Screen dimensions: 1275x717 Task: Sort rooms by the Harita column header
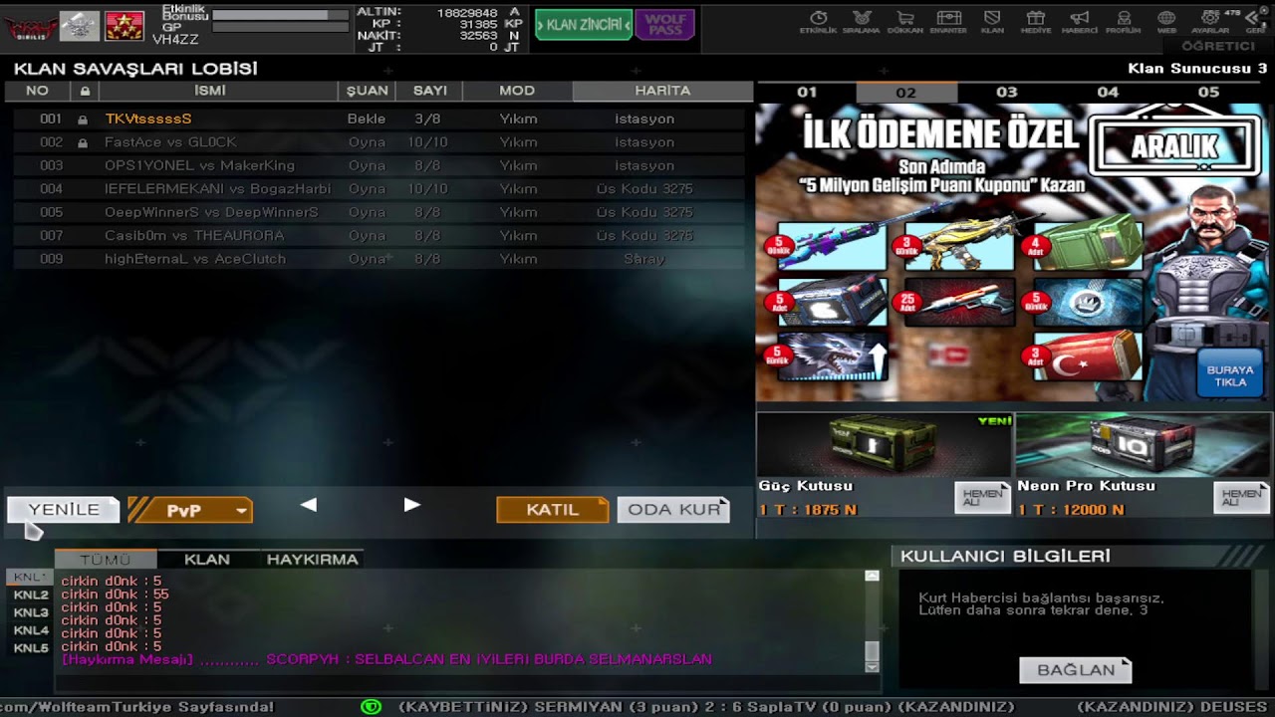point(662,91)
